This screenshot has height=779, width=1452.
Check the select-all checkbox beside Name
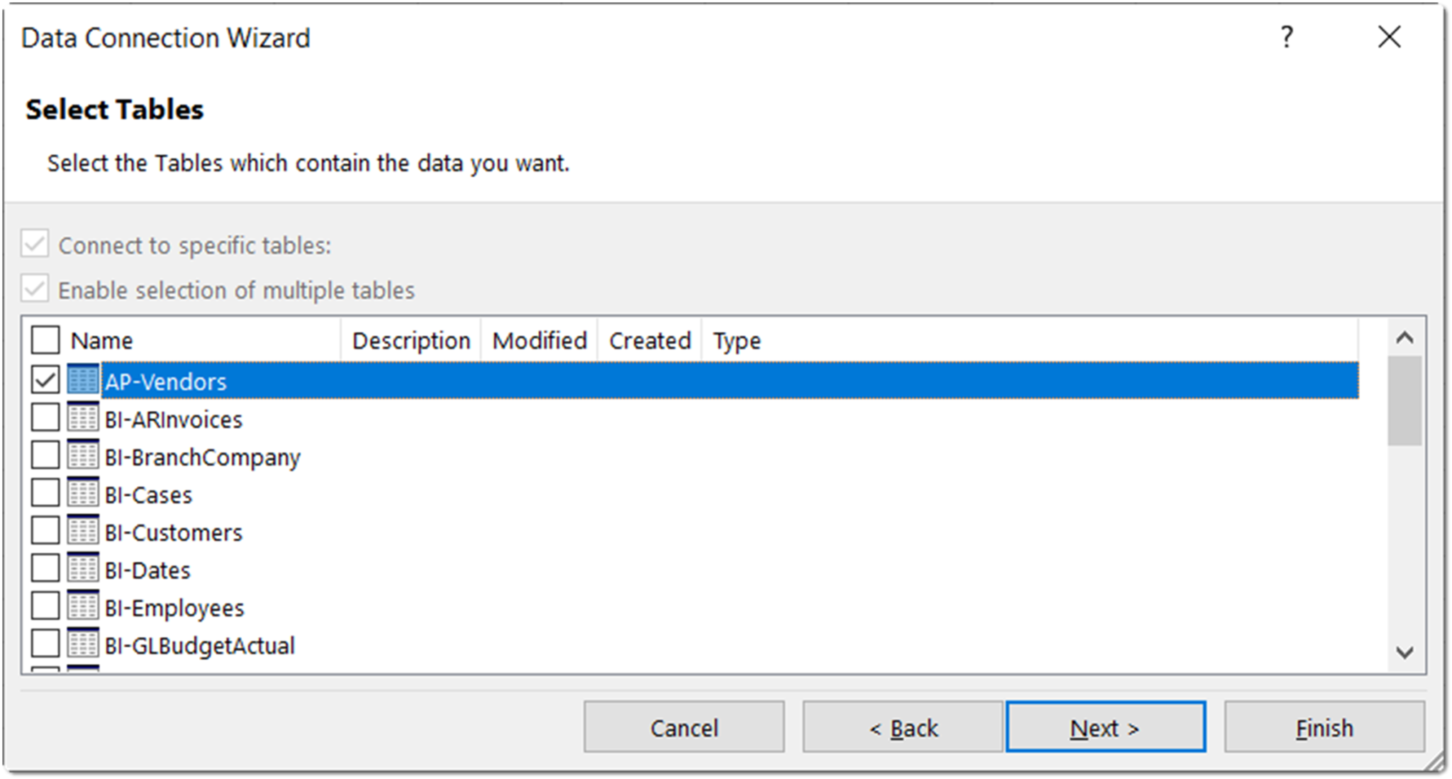[45, 340]
